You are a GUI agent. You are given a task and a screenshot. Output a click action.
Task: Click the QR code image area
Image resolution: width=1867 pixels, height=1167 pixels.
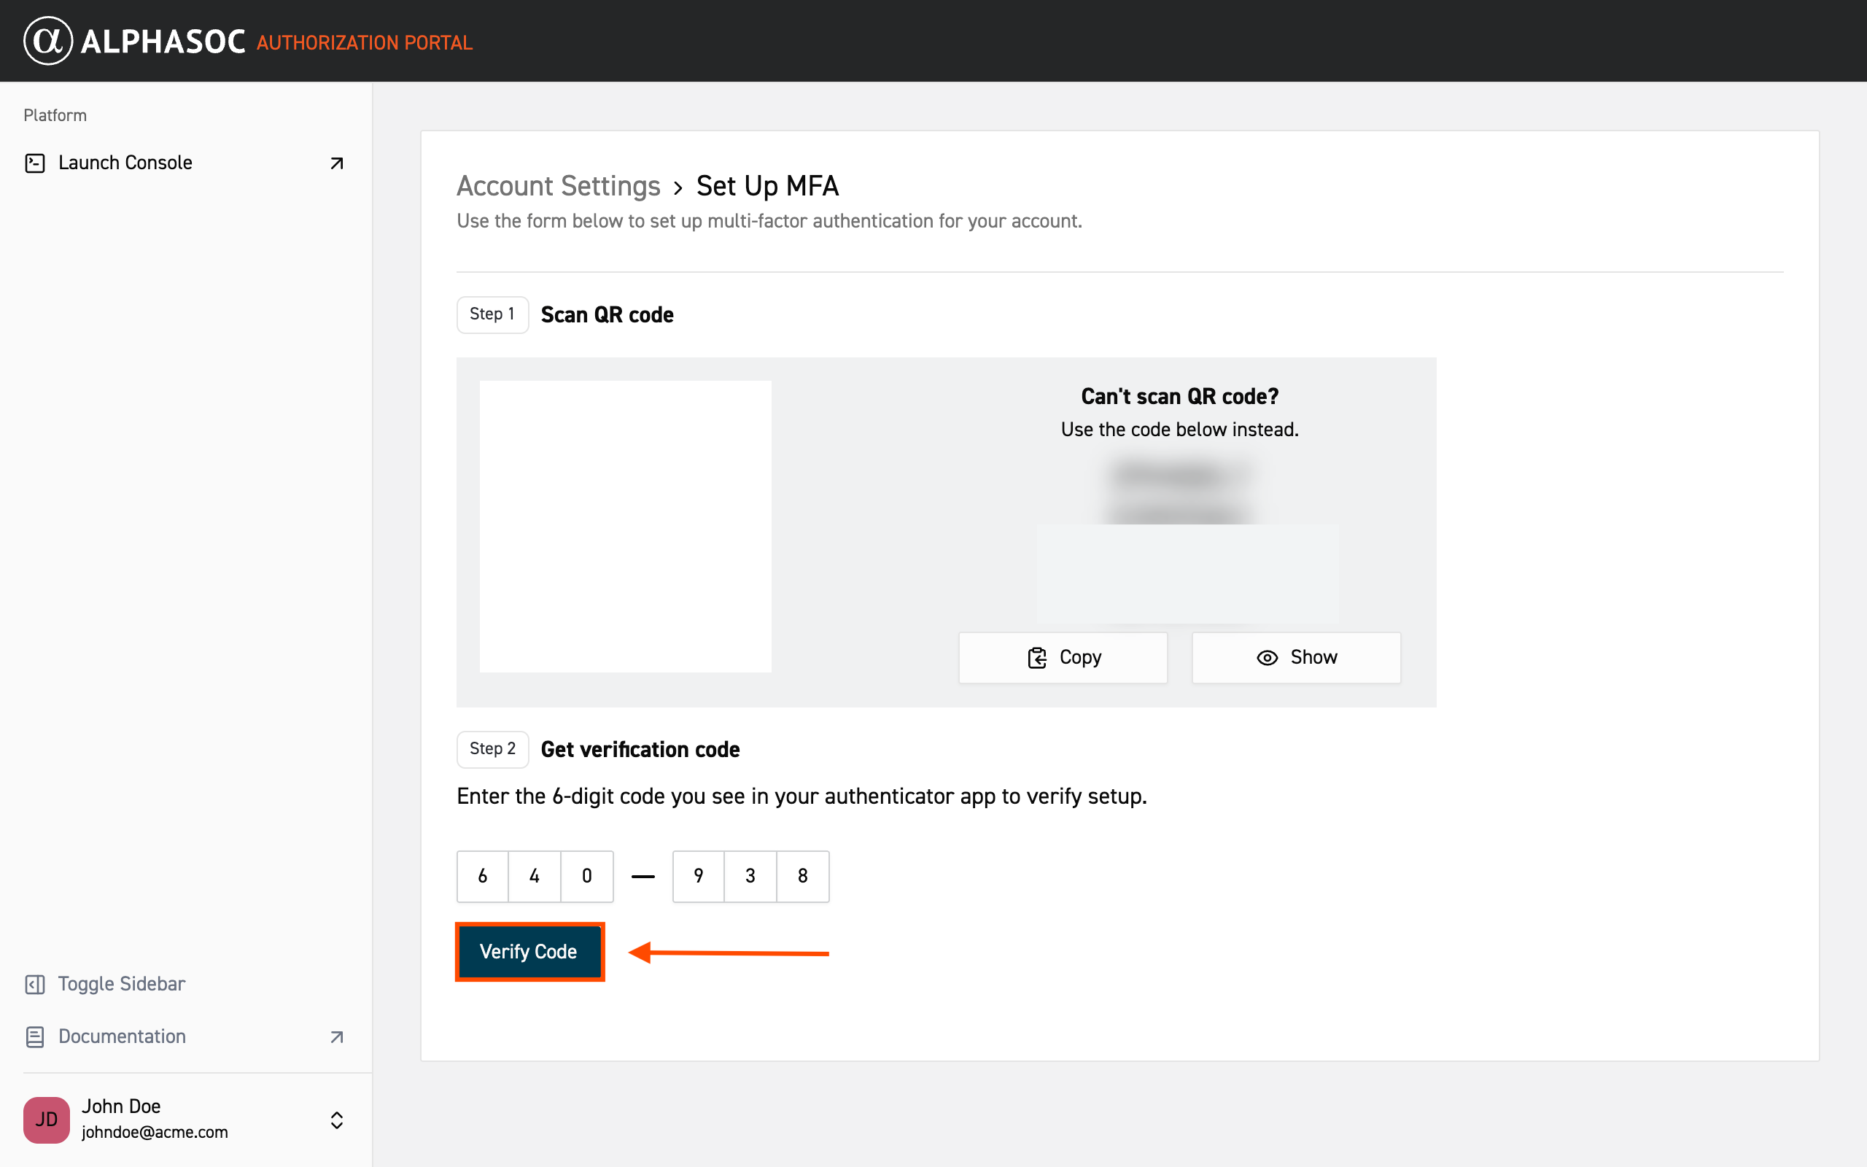point(625,527)
